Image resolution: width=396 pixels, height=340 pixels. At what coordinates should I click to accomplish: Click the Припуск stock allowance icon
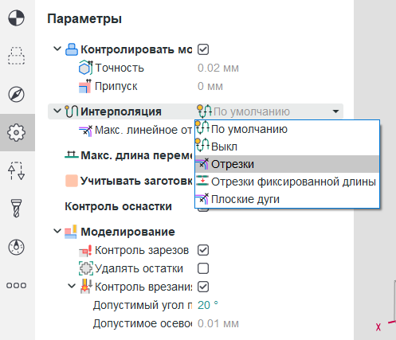(85, 86)
